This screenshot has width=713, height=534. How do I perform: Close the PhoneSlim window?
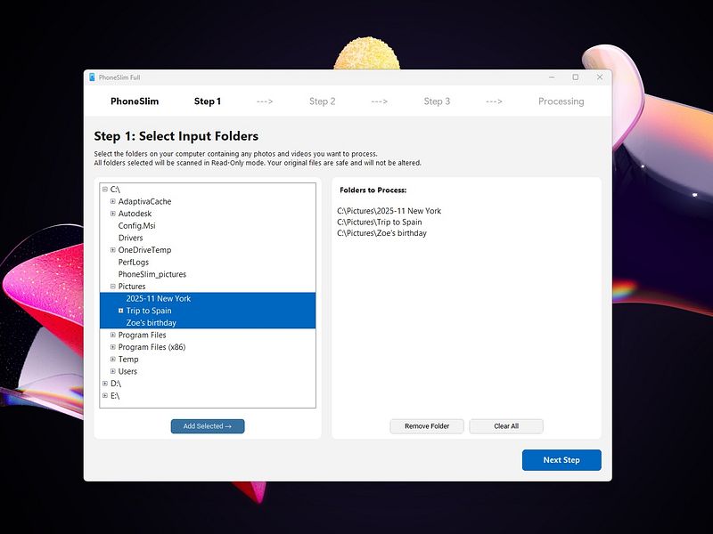600,77
